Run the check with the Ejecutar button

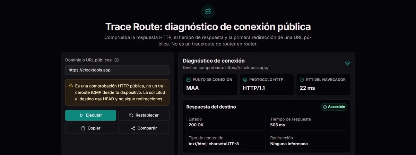click(x=90, y=115)
